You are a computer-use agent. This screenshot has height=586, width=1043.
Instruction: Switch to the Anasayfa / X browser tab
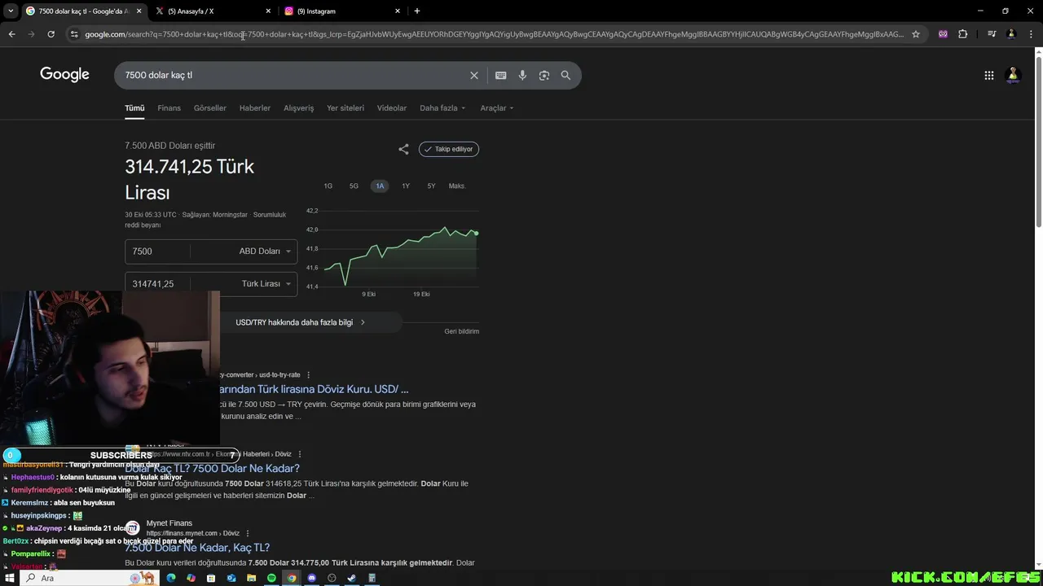213,11
